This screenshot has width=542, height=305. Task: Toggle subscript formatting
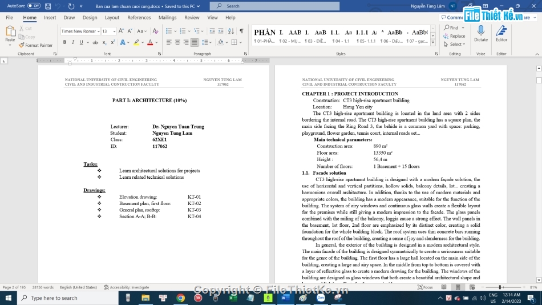(x=104, y=42)
